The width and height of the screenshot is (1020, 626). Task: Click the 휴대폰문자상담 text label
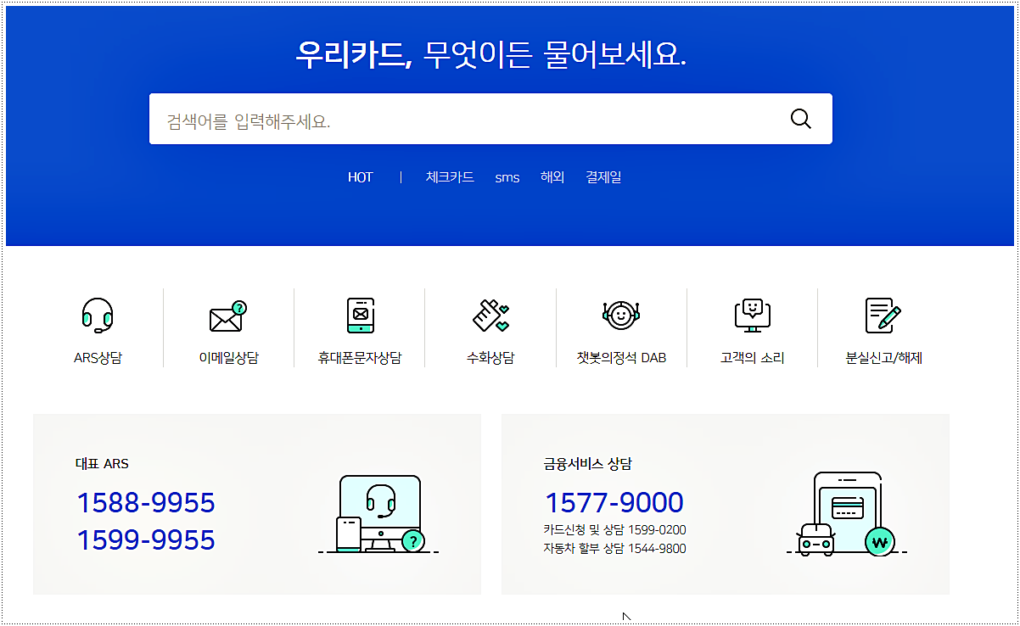coord(360,358)
